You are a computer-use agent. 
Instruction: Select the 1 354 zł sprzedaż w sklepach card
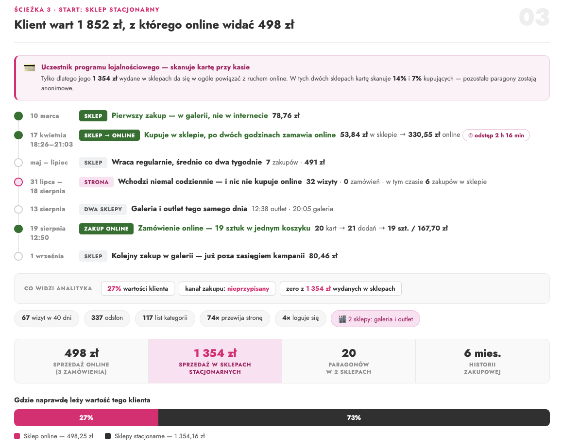pyautogui.click(x=215, y=361)
